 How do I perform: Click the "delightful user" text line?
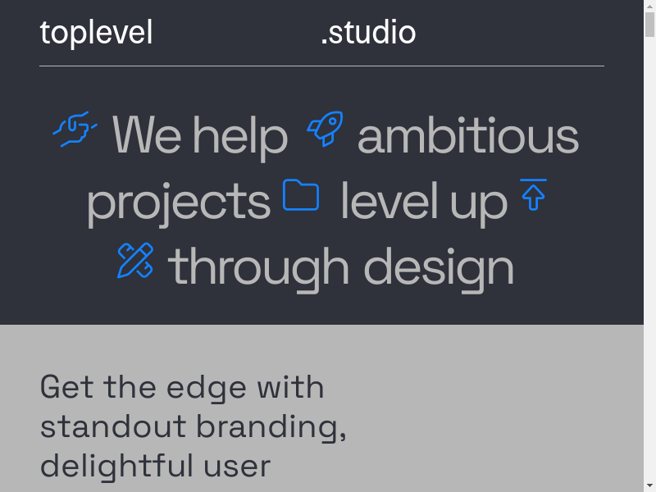(x=155, y=466)
